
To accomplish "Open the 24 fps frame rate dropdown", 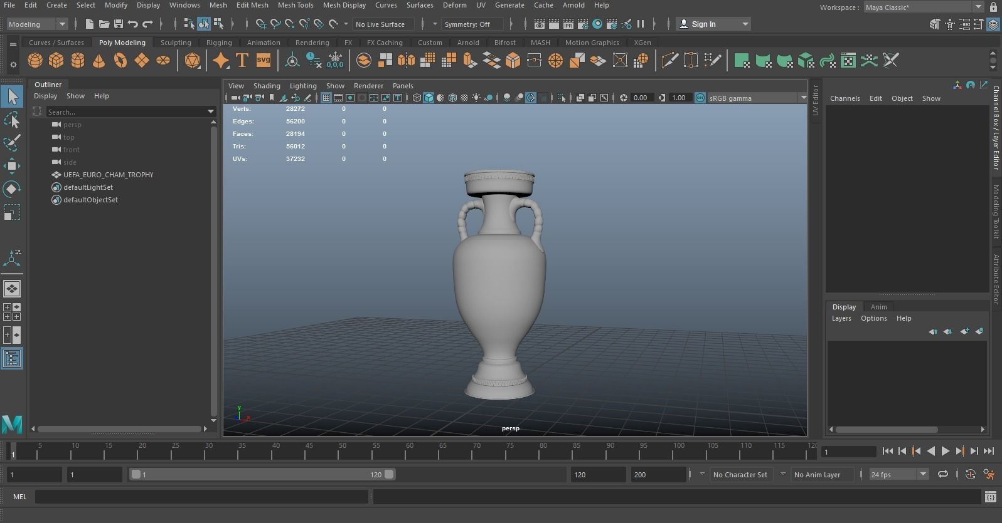I will coord(898,474).
